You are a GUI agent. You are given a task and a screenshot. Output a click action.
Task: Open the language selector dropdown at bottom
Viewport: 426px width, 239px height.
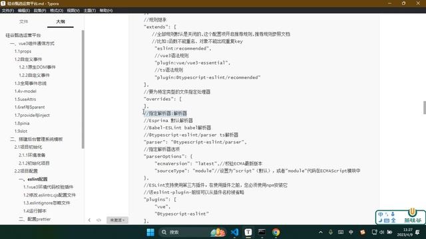tap(117, 220)
